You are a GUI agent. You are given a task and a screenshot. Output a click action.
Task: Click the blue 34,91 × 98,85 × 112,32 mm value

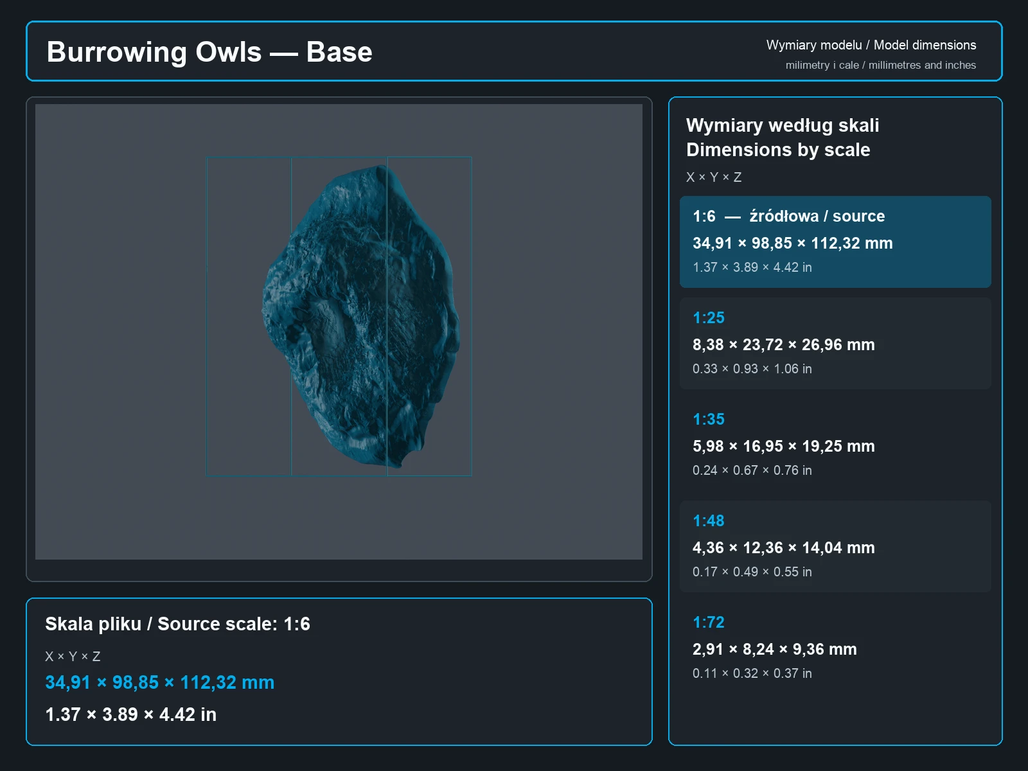tap(160, 682)
